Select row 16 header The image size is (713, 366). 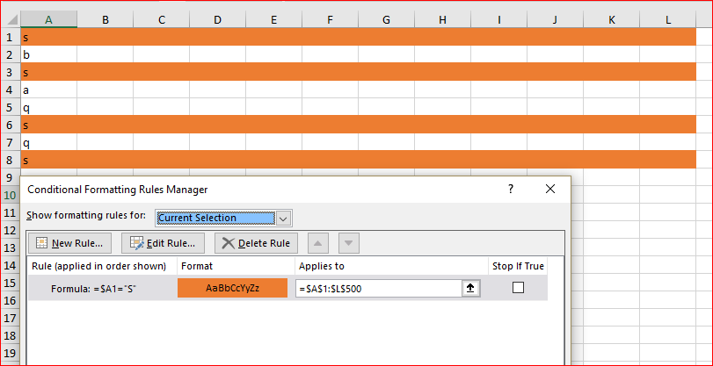11,300
